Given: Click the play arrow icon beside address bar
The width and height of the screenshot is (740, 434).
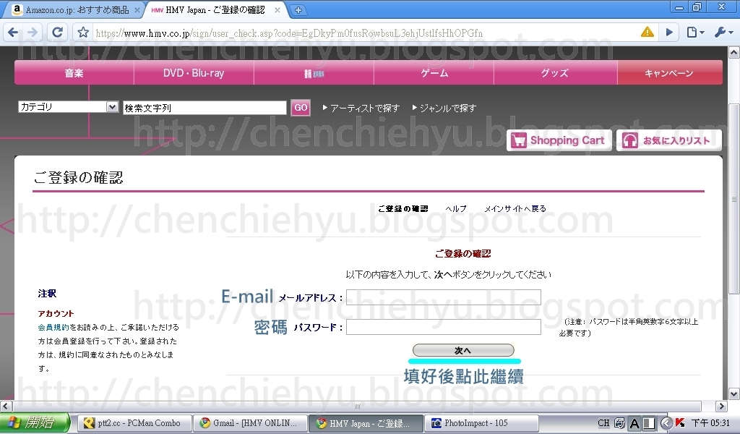Looking at the screenshot, I should point(669,32).
